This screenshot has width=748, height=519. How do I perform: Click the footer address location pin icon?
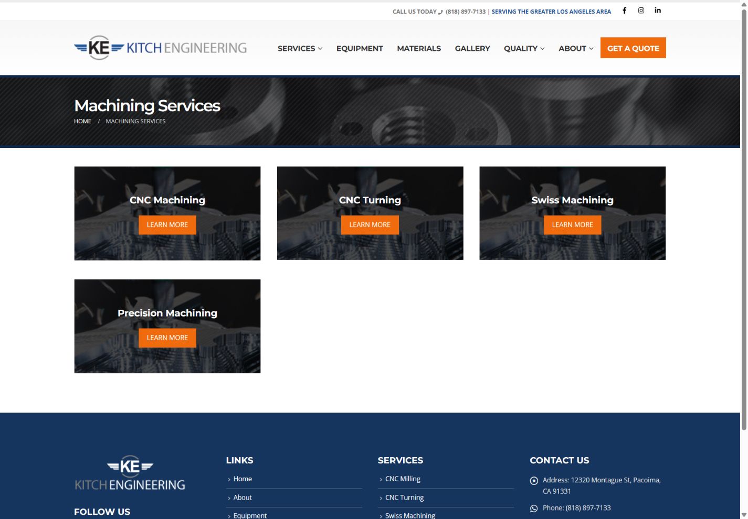(x=534, y=481)
